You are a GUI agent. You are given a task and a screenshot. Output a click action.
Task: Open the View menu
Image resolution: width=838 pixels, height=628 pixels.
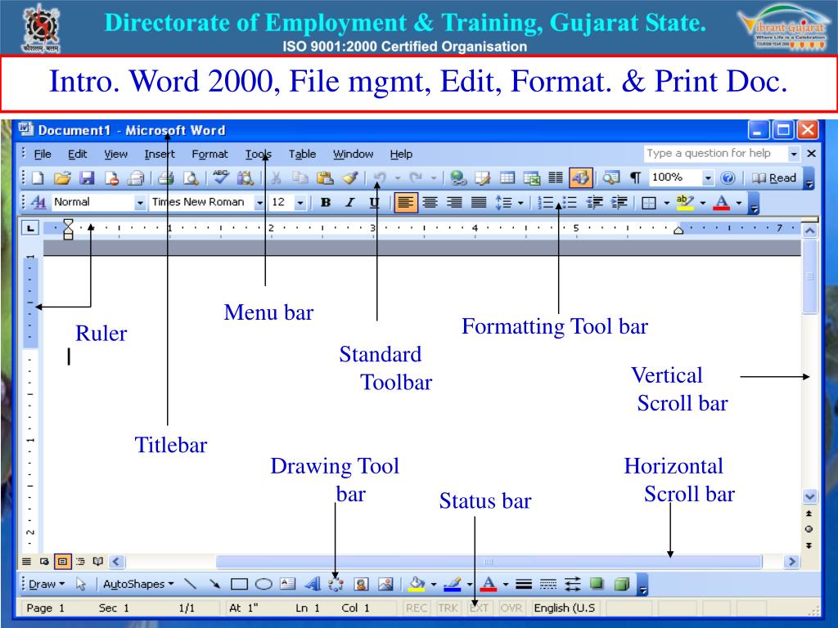pyautogui.click(x=115, y=155)
